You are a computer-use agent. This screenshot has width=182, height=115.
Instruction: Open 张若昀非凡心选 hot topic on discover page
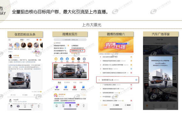point(77,51)
